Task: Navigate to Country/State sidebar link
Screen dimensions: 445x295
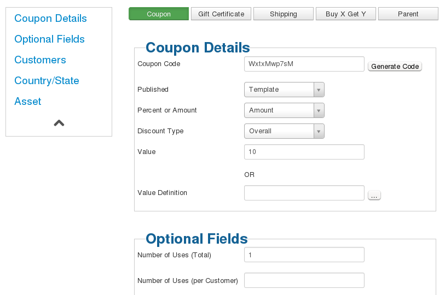Action: click(x=47, y=80)
